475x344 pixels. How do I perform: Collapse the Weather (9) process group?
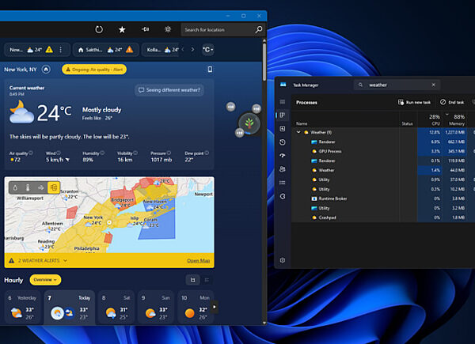click(x=298, y=132)
